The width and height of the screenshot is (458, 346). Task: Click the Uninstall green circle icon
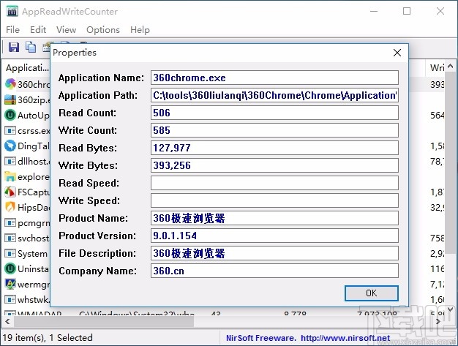pos(10,268)
